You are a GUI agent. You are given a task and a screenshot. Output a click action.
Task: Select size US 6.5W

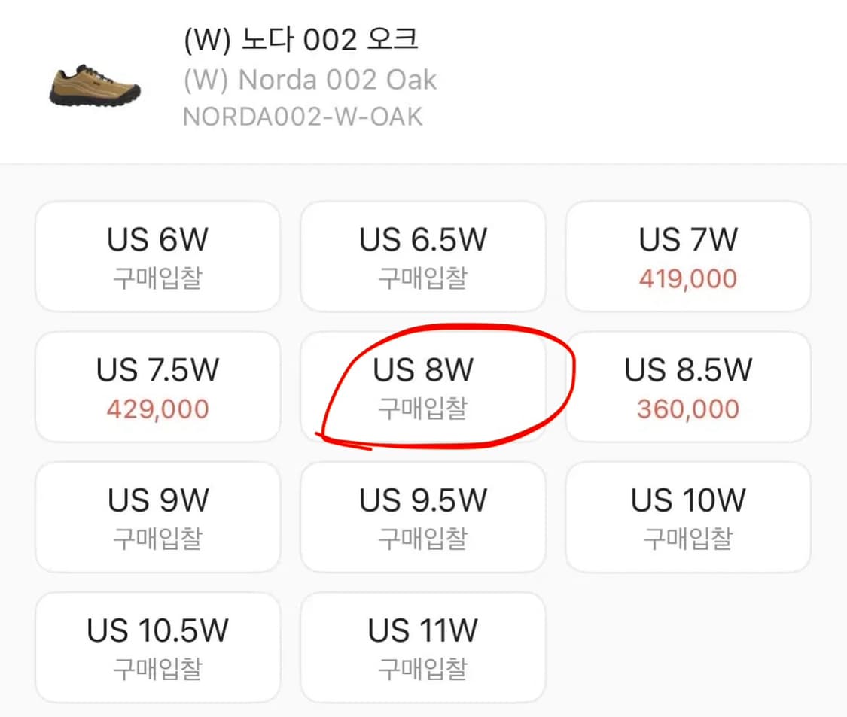click(x=423, y=256)
